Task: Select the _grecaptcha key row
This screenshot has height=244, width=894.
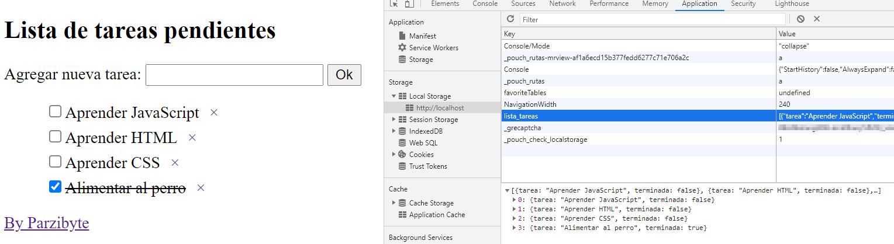Action: tap(698, 128)
